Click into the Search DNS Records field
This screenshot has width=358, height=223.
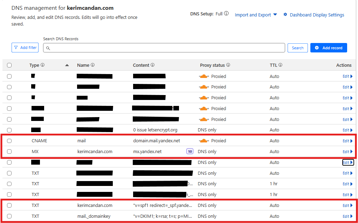pyautogui.click(x=164, y=48)
